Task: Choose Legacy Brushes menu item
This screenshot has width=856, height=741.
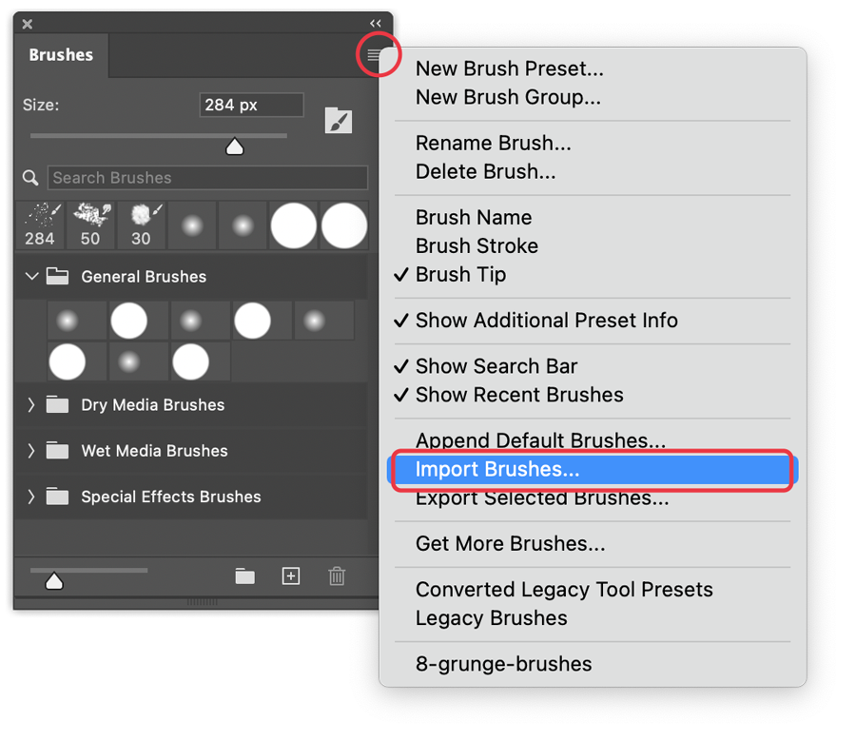Action: 492,618
